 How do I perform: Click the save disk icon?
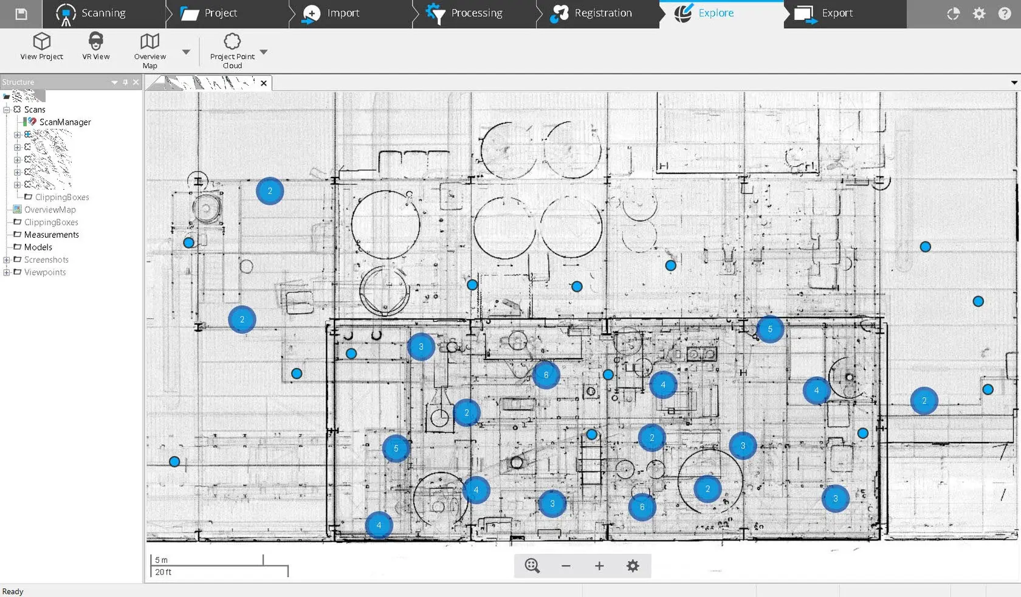[21, 14]
